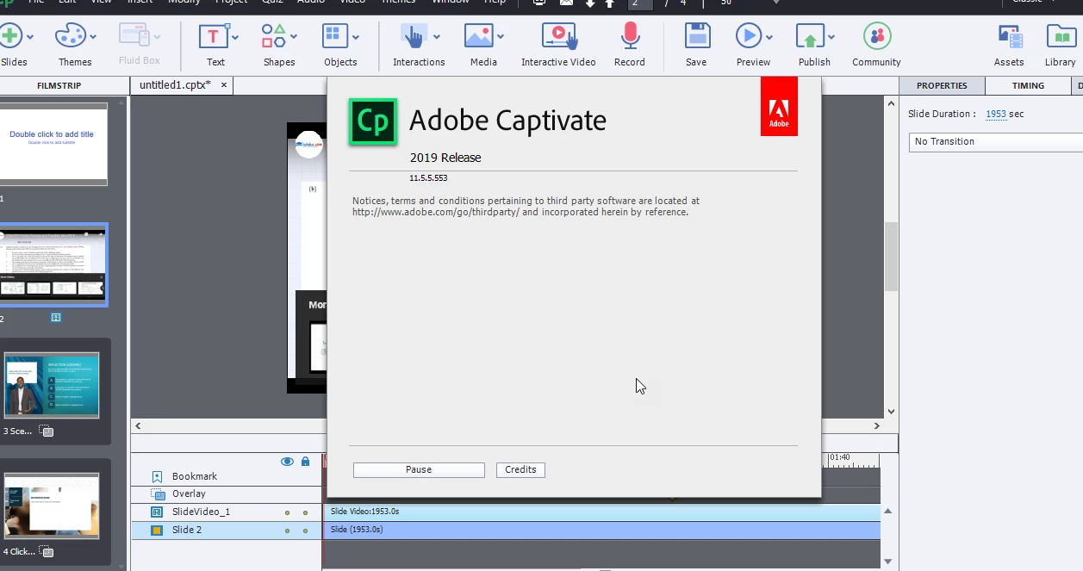This screenshot has height=571, width=1083.
Task: Select the SlideVideo_1 layer icon
Action: 157,512
